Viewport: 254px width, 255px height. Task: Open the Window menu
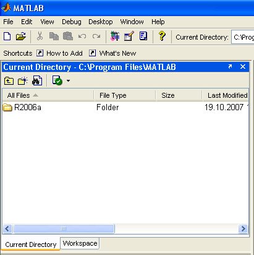point(132,22)
